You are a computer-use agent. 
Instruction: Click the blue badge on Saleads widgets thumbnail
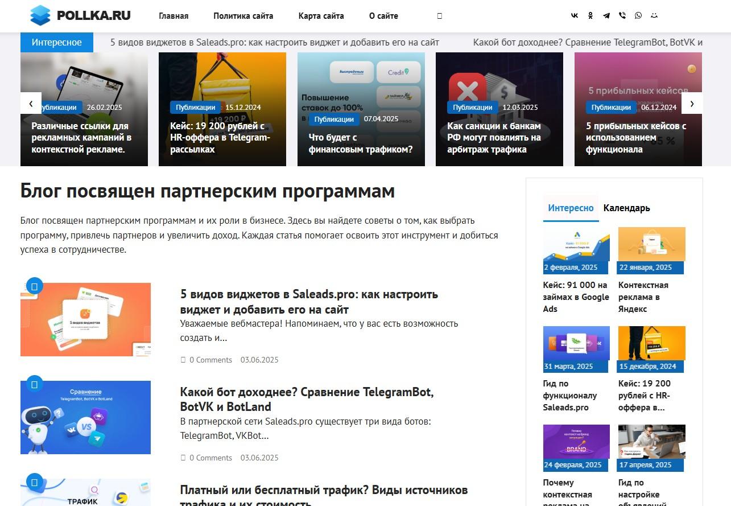[35, 286]
